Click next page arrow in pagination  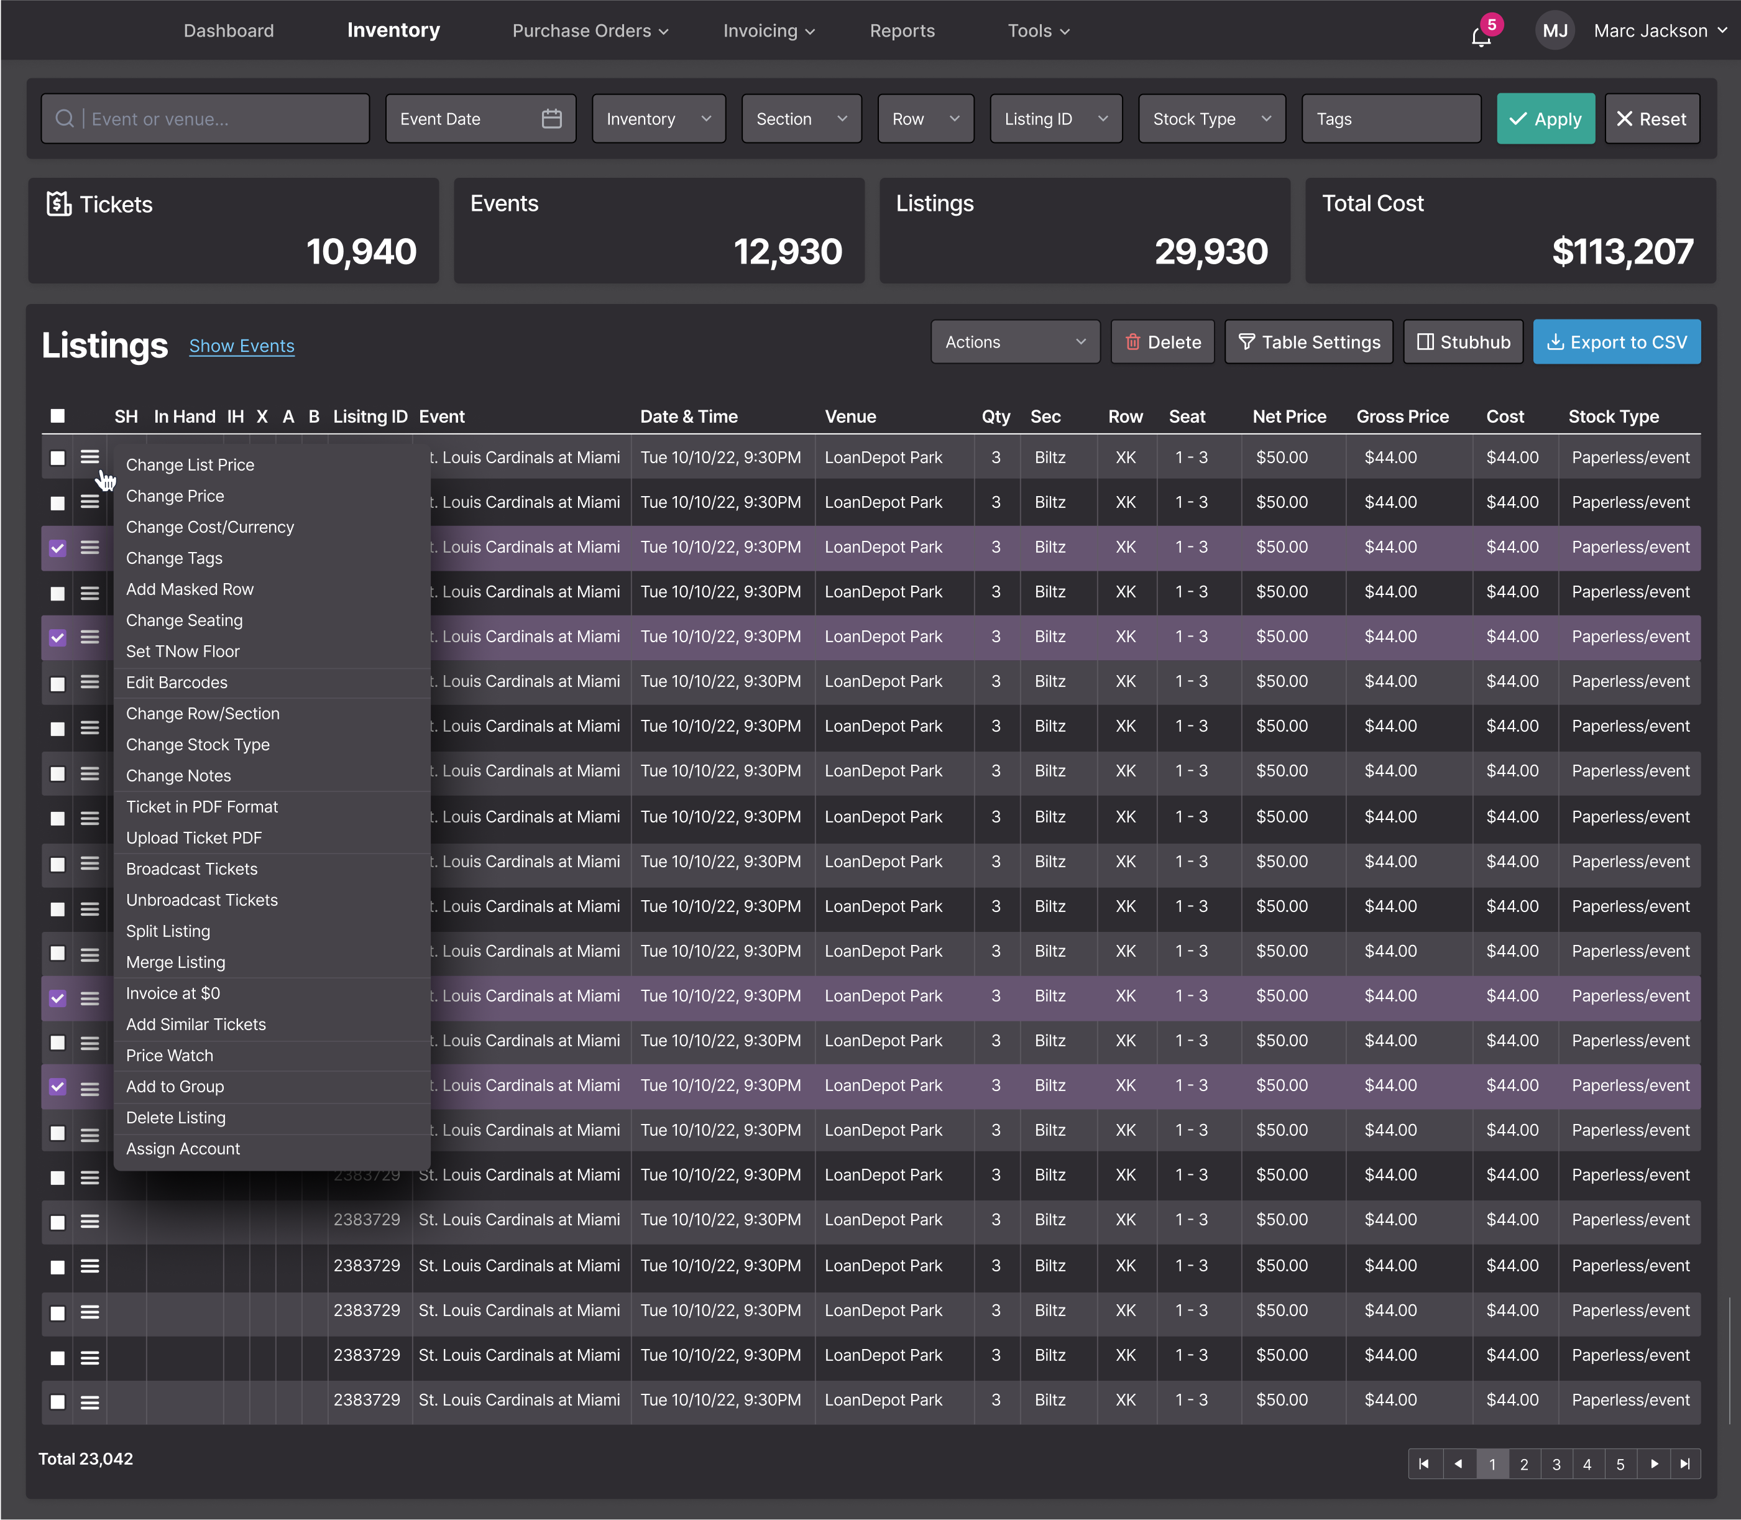1653,1464
